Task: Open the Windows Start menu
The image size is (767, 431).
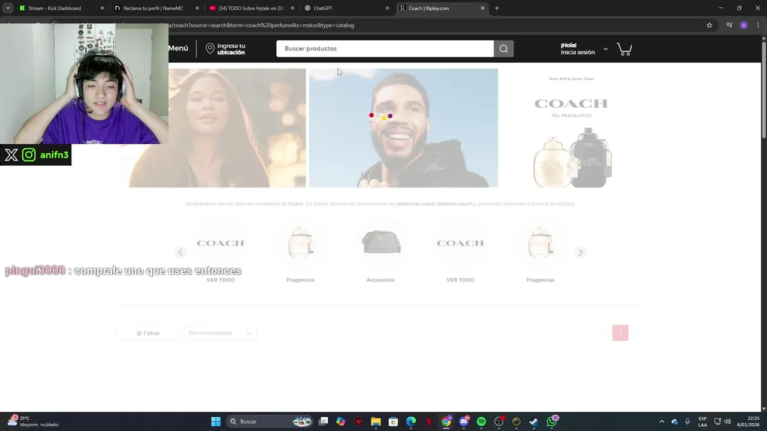Action: click(x=216, y=421)
